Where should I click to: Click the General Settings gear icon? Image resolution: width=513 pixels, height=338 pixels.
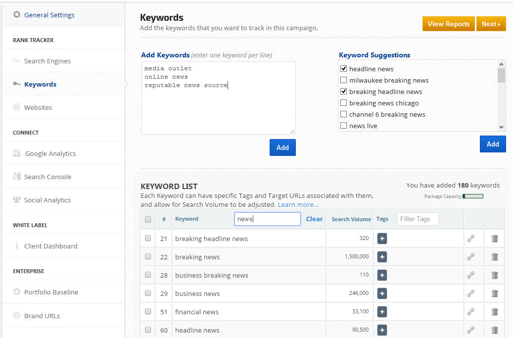click(17, 15)
